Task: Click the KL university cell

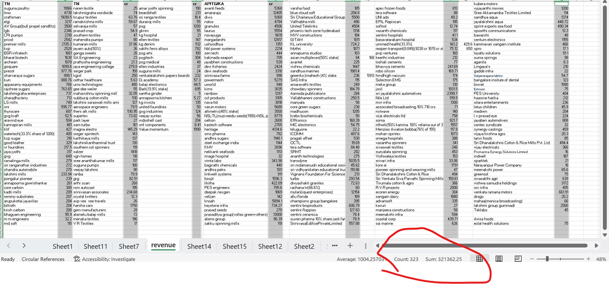Action: [x=317, y=45]
